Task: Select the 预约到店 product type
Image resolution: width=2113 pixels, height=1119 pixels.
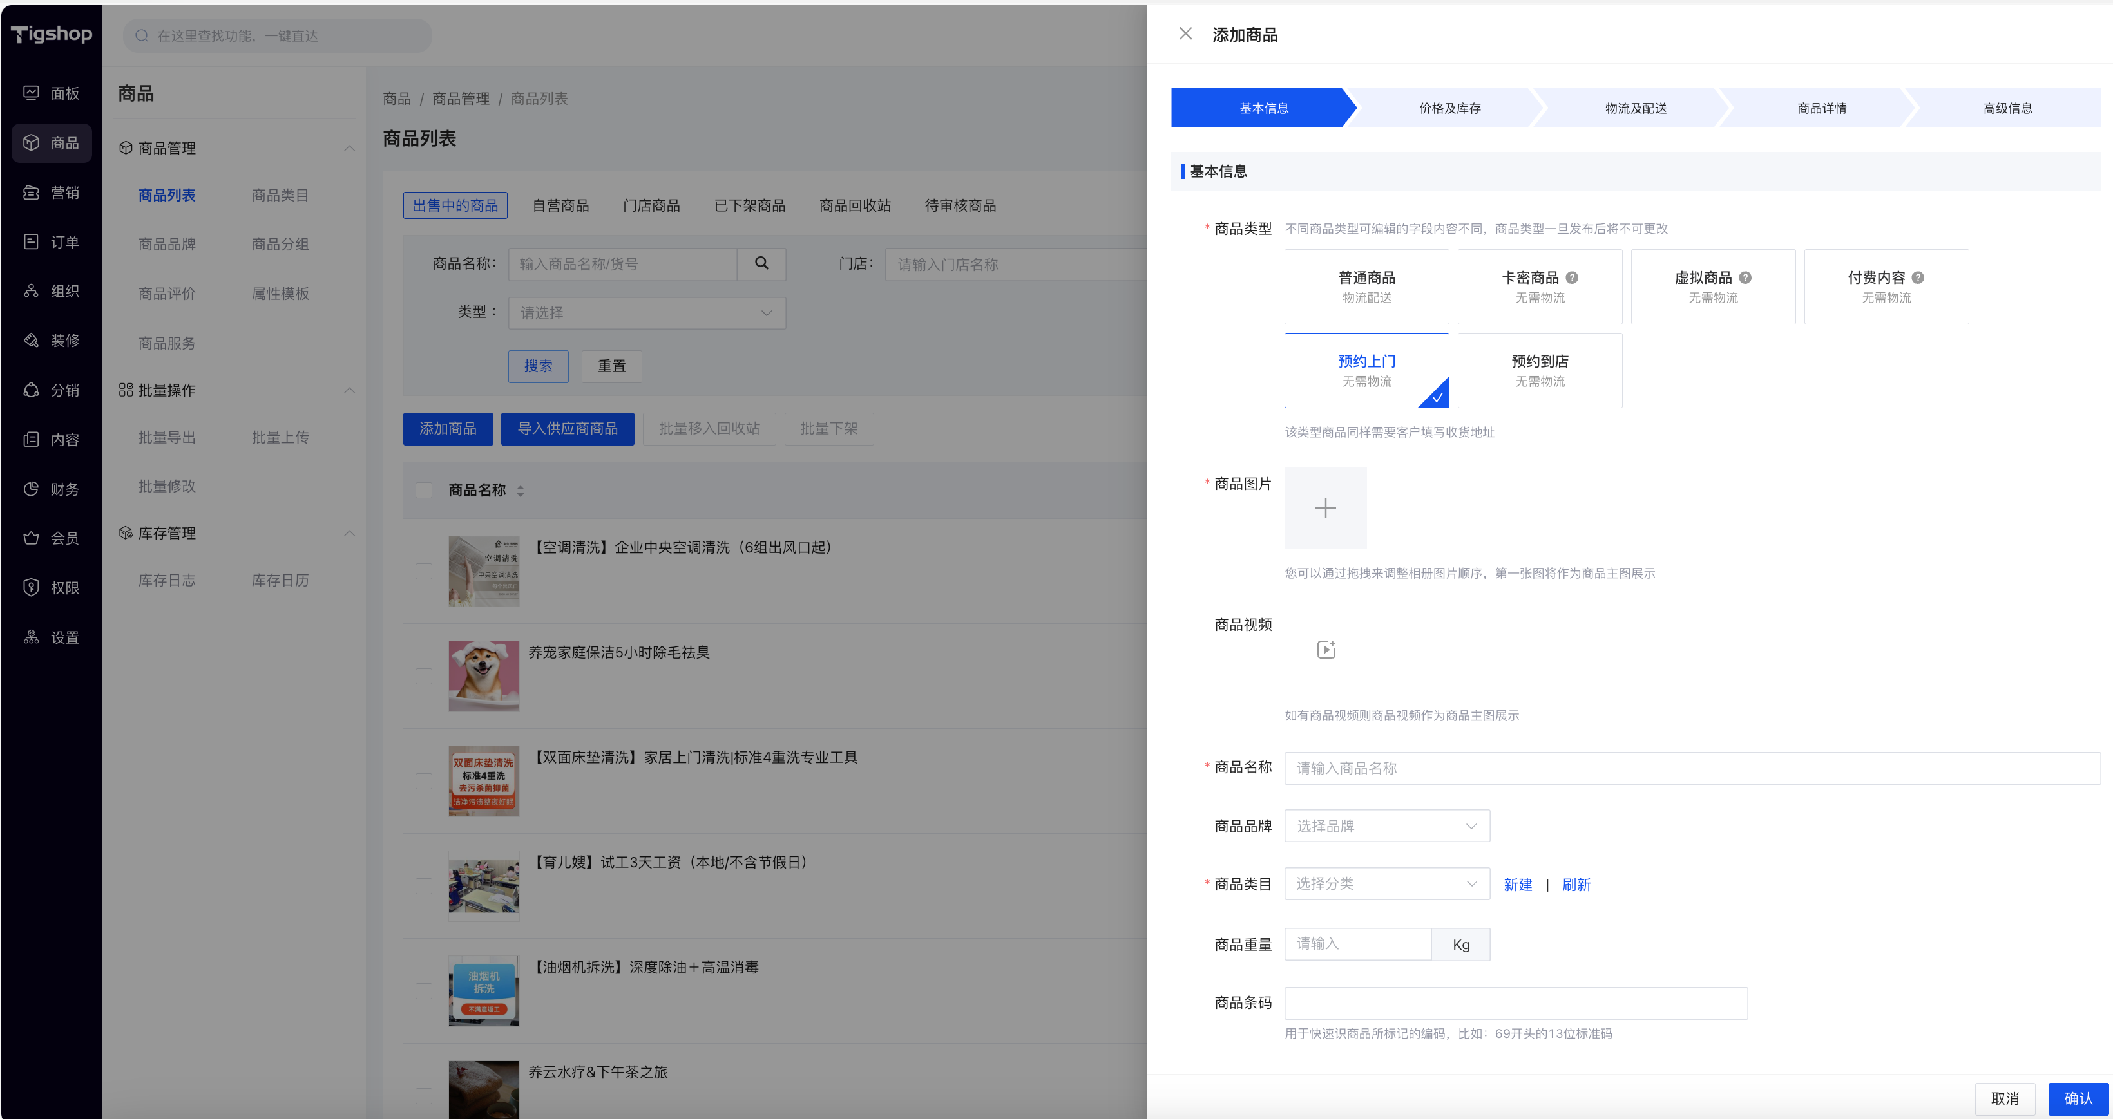Action: point(1539,370)
